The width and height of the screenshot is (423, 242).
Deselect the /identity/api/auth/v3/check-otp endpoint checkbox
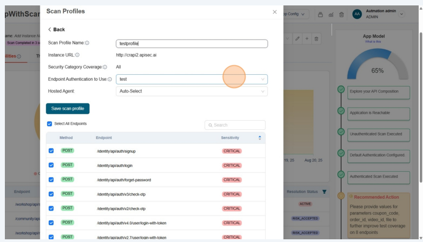[x=51, y=194]
